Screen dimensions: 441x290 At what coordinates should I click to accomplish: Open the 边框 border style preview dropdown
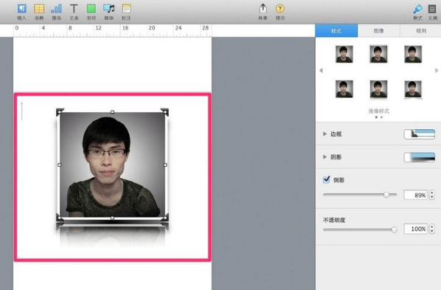pos(420,134)
